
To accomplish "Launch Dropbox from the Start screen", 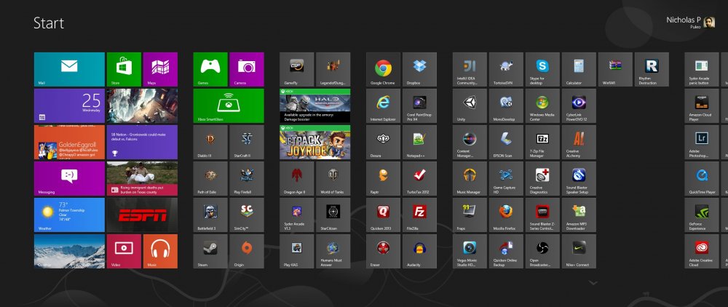I will [x=419, y=69].
